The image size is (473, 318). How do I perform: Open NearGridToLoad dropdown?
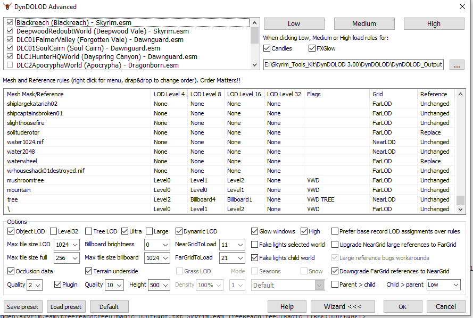(x=232, y=245)
